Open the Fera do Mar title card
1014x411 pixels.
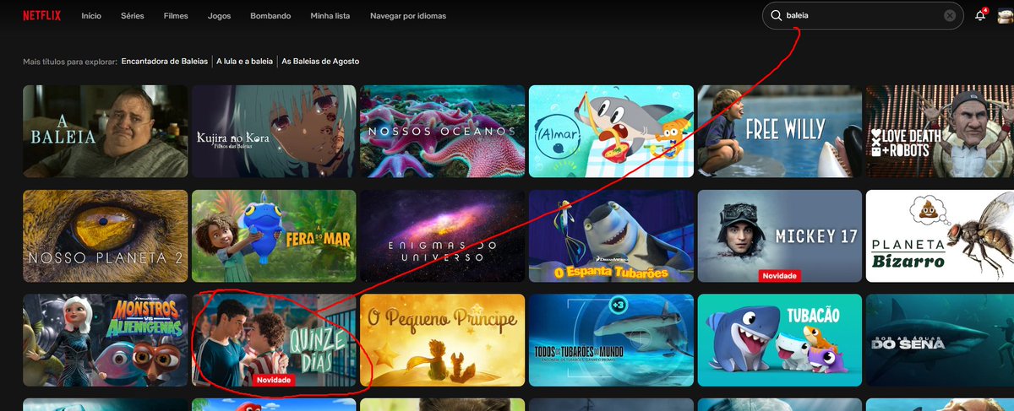pos(274,235)
